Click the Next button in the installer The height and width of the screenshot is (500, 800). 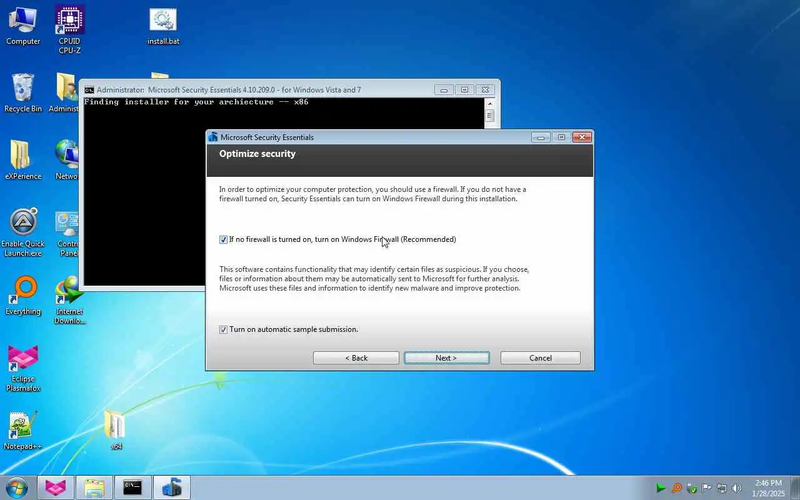tap(446, 357)
